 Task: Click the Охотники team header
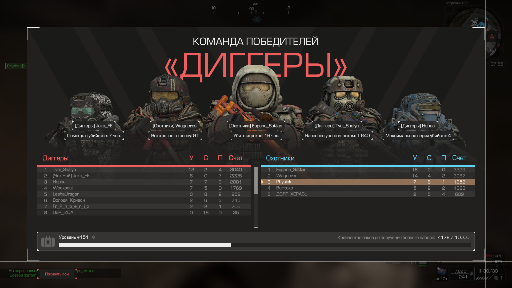pos(280,158)
